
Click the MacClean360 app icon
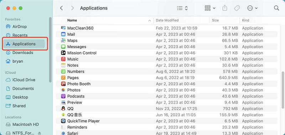[x=63, y=28]
